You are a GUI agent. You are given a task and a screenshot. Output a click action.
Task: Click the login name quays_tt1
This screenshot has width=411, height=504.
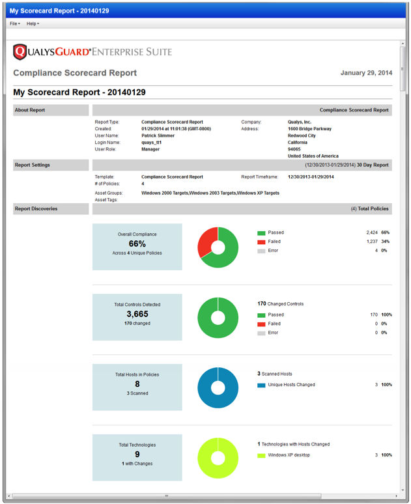[152, 143]
